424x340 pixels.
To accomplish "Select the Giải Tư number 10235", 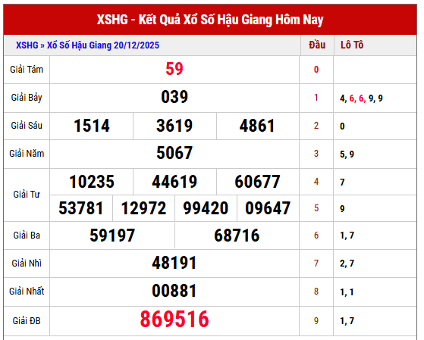I will [92, 182].
